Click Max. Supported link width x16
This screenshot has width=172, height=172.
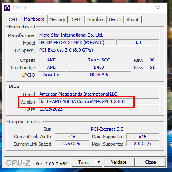coord(143,137)
